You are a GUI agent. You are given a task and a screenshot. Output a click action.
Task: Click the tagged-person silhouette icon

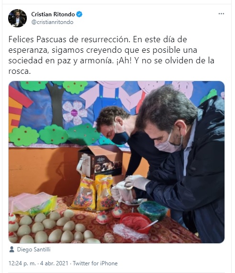[x=11, y=249]
